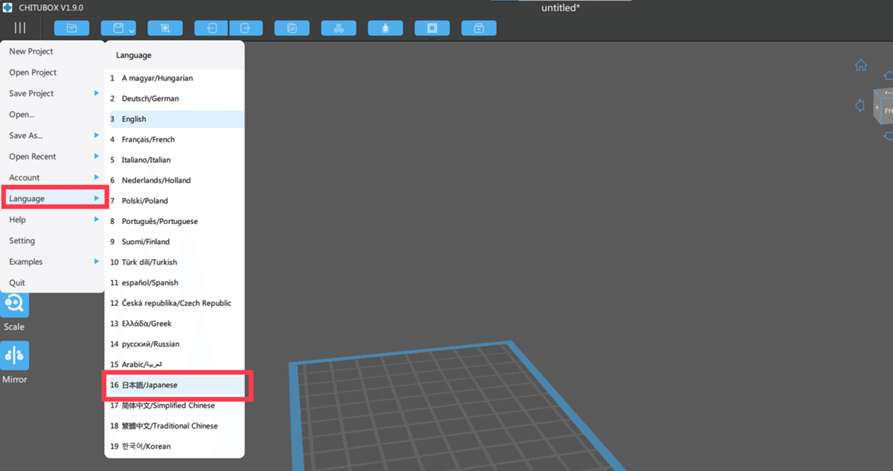The image size is (893, 471).
Task: Choose español/Spanish language
Action: 175,283
